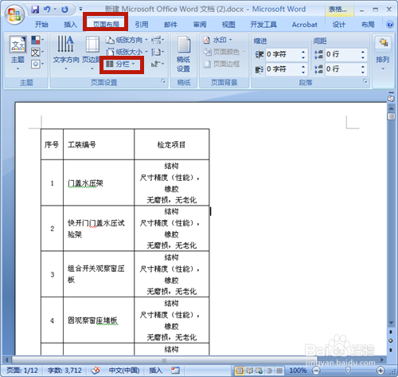Open the 页面布局 tab
This screenshot has width=398, height=377.
(106, 25)
